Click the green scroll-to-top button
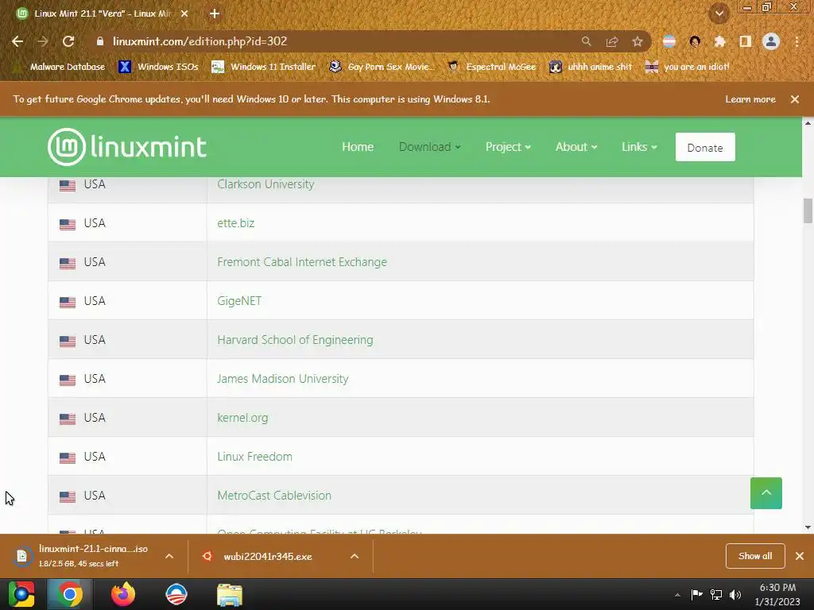 (x=766, y=492)
